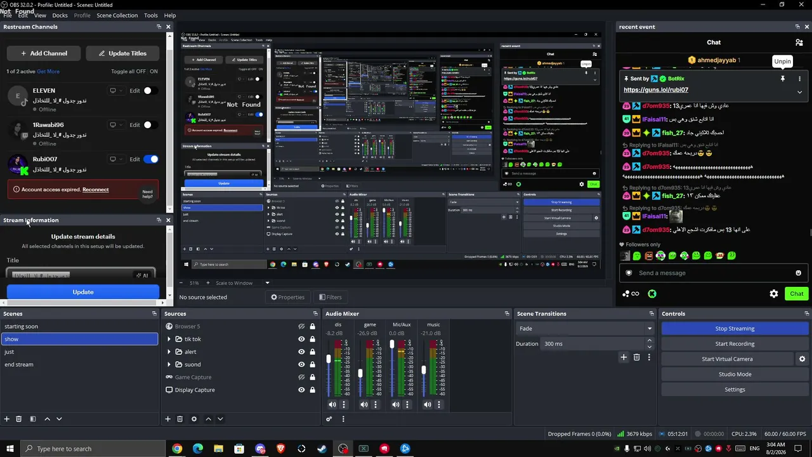Expand the suond group

point(169,364)
